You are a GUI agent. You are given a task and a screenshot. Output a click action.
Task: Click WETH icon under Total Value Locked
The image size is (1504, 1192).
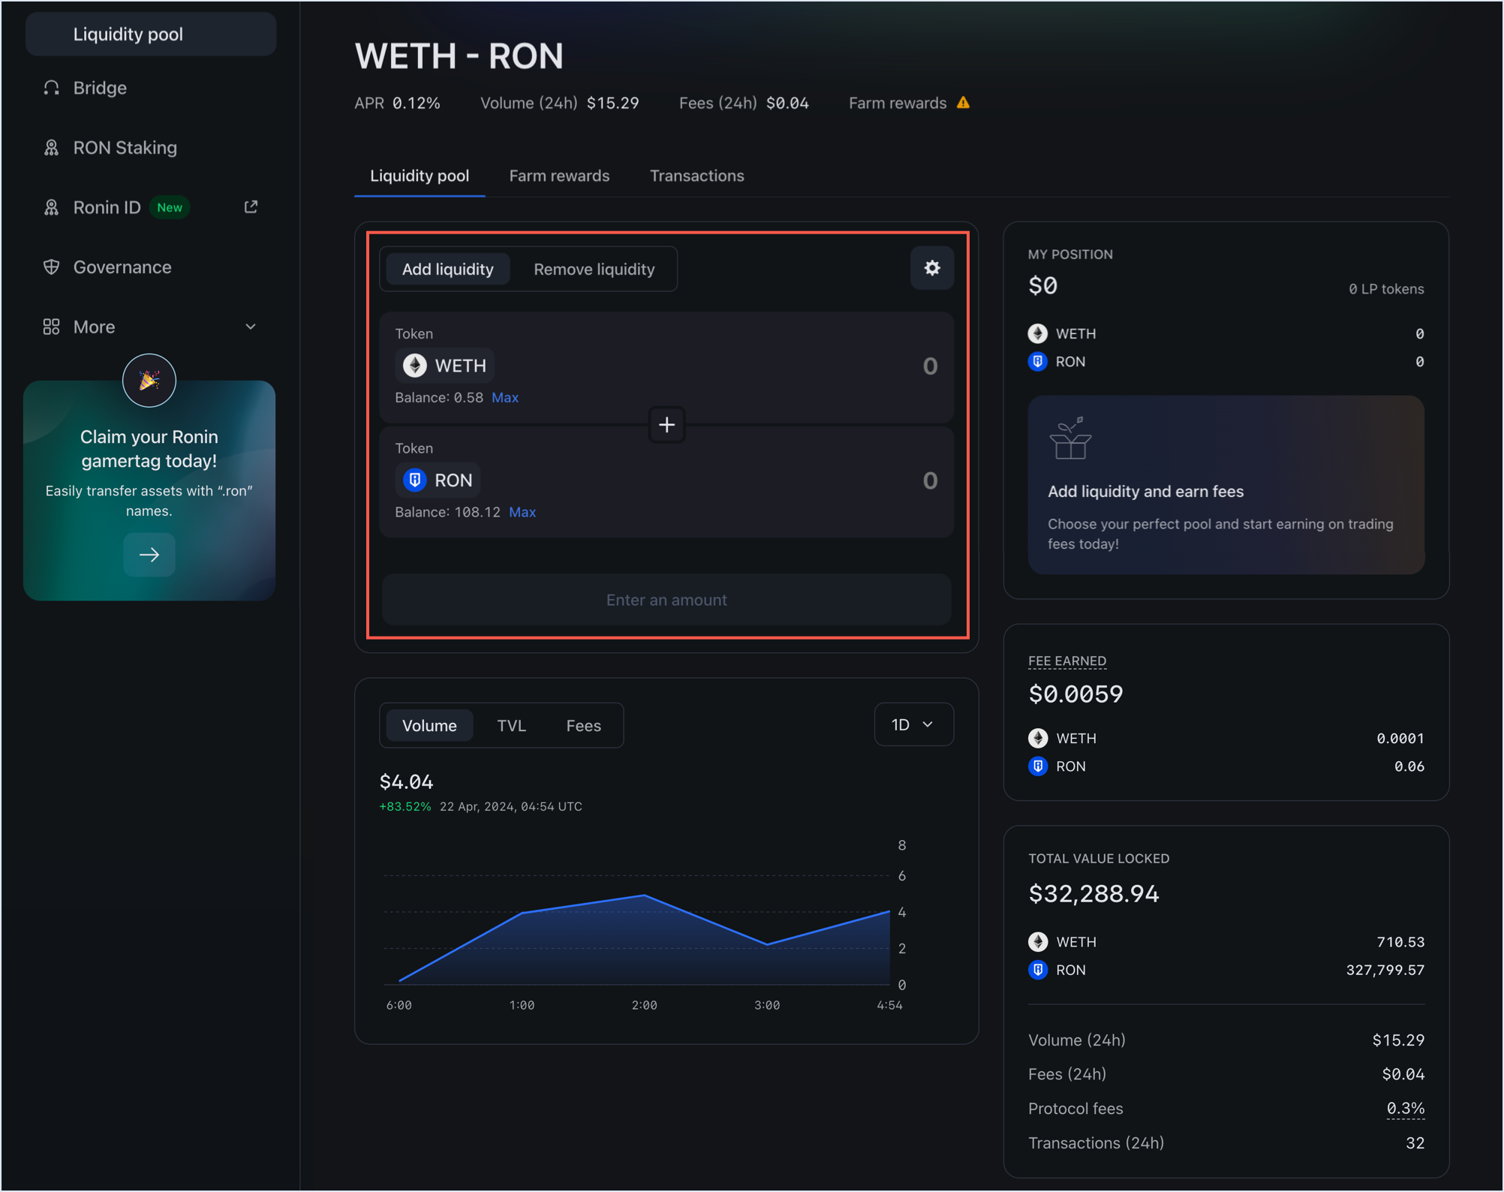click(x=1038, y=941)
